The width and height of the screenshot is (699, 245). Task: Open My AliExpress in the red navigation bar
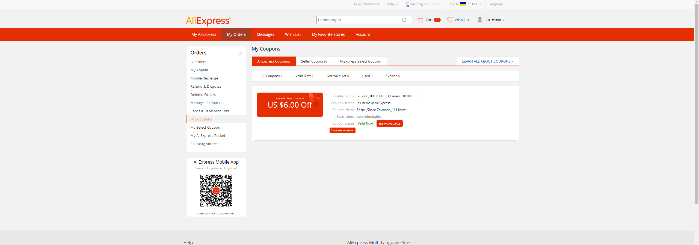(x=204, y=34)
